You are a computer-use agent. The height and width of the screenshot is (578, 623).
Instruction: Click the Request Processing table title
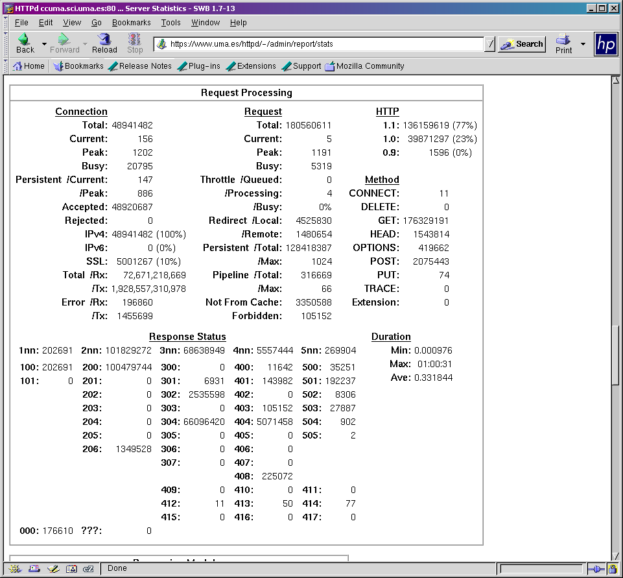point(246,93)
